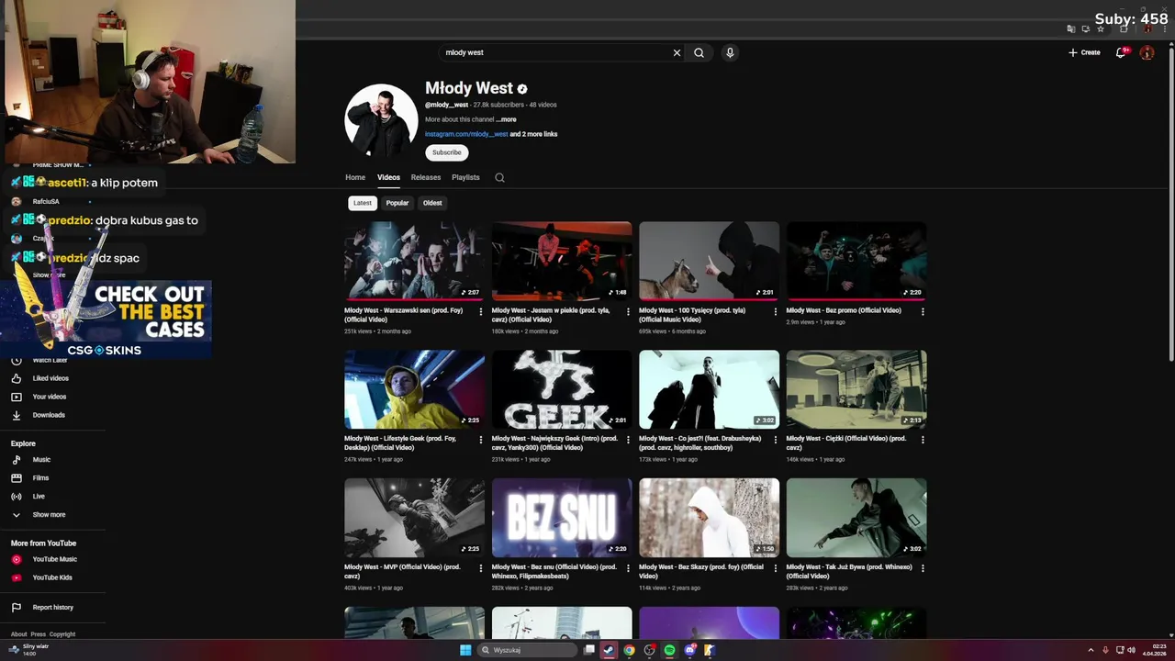Subscribe to Młody West channel
This screenshot has width=1175, height=661.
click(x=447, y=152)
